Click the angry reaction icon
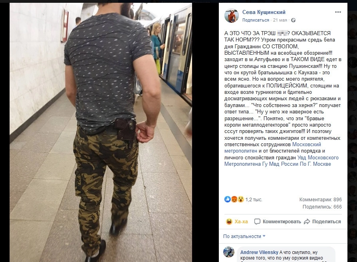The width and height of the screenshot is (357, 262). point(234,199)
